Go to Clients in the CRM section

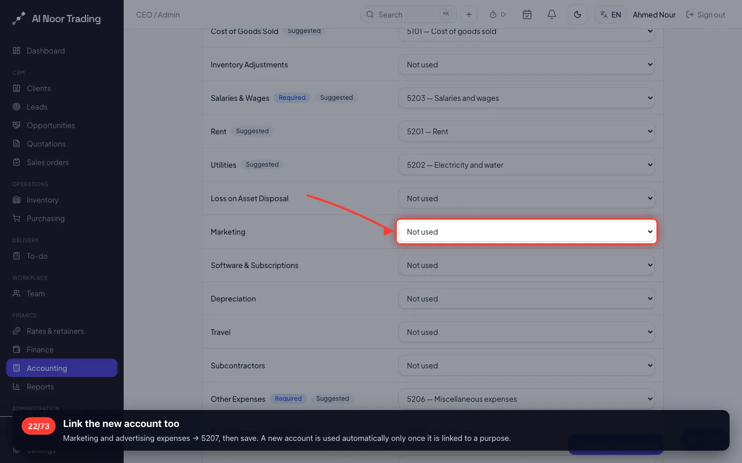click(x=62, y=88)
